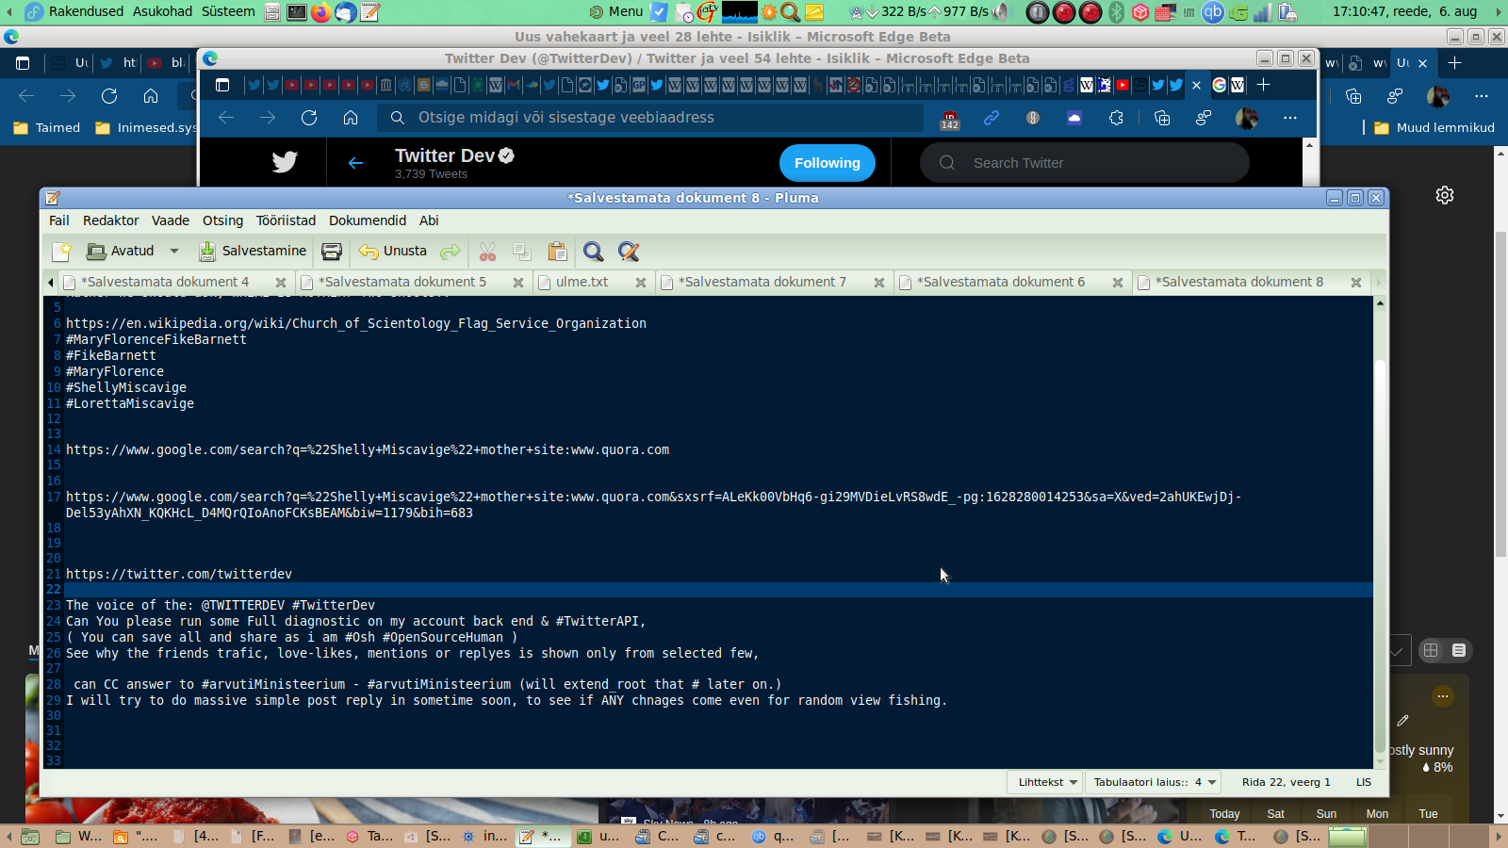Click the Twitter bird home logo
The width and height of the screenshot is (1508, 848).
click(285, 162)
